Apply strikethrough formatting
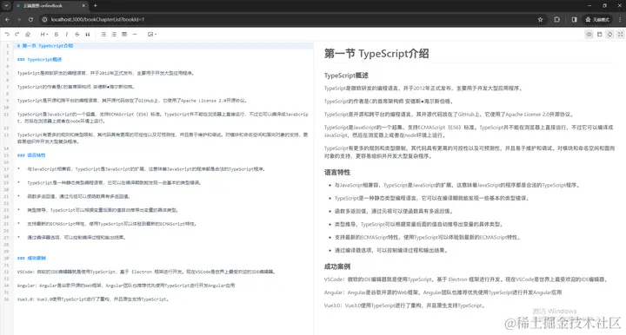Screen dimensions: 626x335 pyautogui.click(x=77, y=34)
